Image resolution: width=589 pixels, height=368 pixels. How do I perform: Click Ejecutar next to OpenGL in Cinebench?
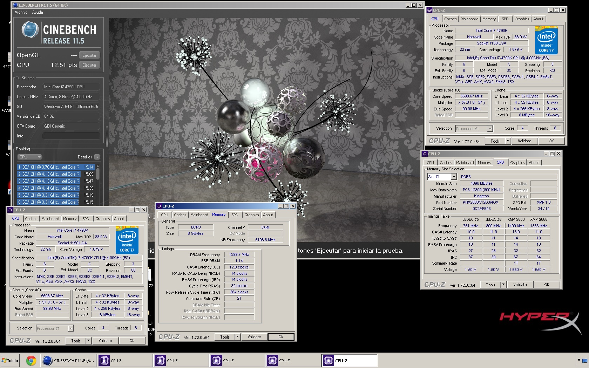pos(89,55)
